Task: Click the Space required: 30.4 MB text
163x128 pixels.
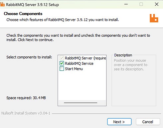Action: coord(26,98)
